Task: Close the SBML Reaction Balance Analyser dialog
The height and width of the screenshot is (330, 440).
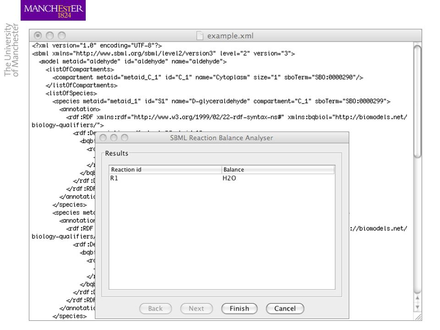Action: (x=103, y=137)
